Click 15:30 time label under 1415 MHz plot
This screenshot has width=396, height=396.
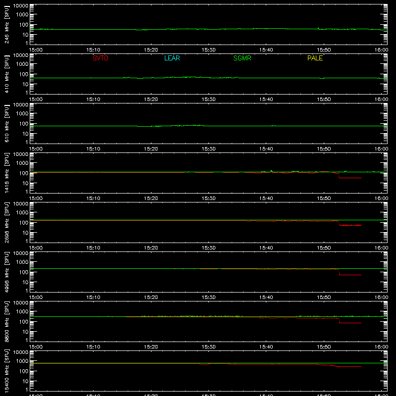[x=208, y=198]
